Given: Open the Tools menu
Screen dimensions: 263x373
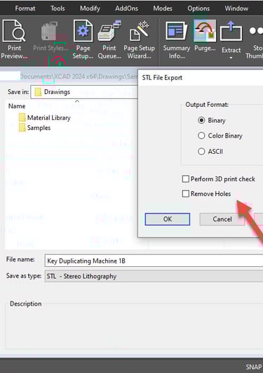Looking at the screenshot, I should tap(58, 8).
